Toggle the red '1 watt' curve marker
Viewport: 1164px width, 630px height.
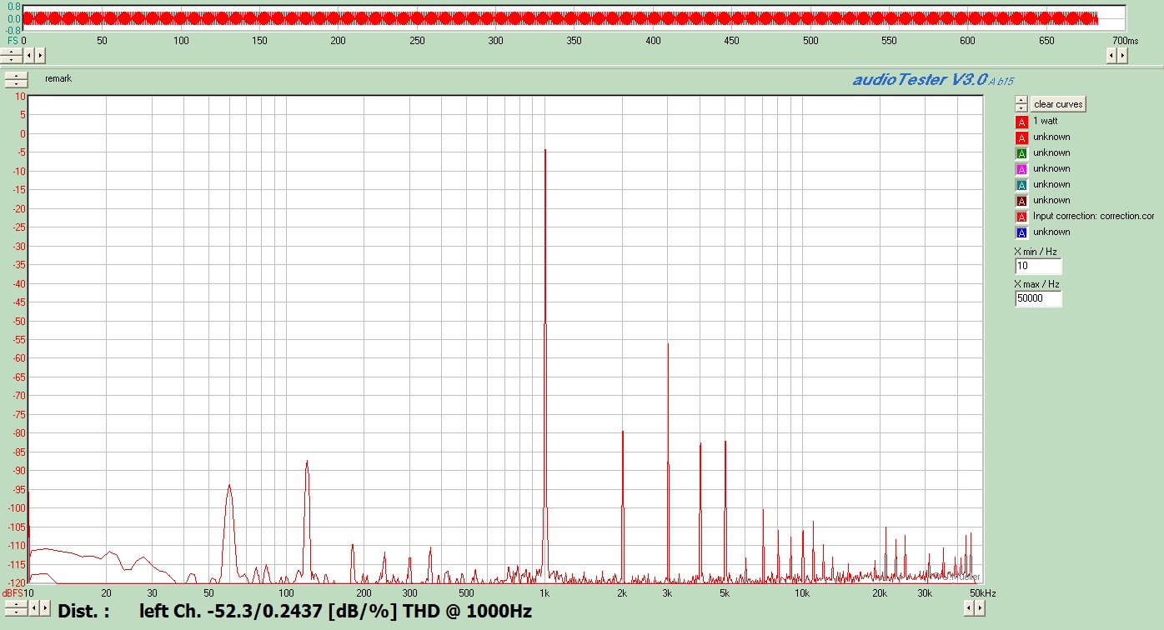tap(1021, 122)
